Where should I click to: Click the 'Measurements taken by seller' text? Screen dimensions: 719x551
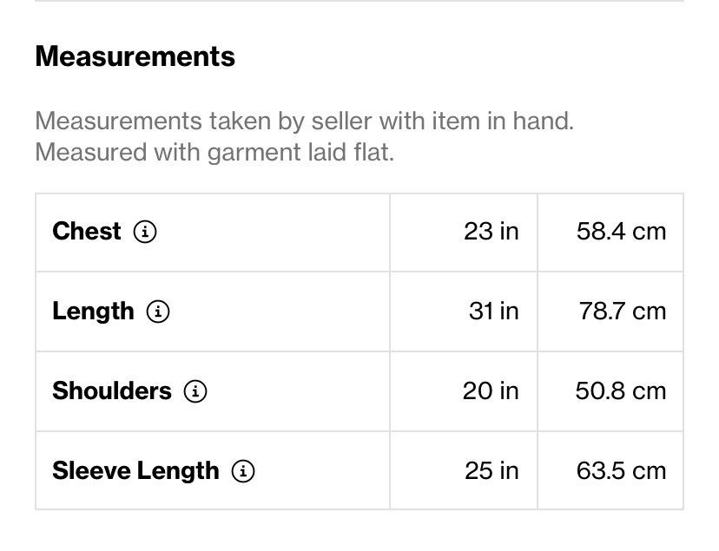pos(305,121)
